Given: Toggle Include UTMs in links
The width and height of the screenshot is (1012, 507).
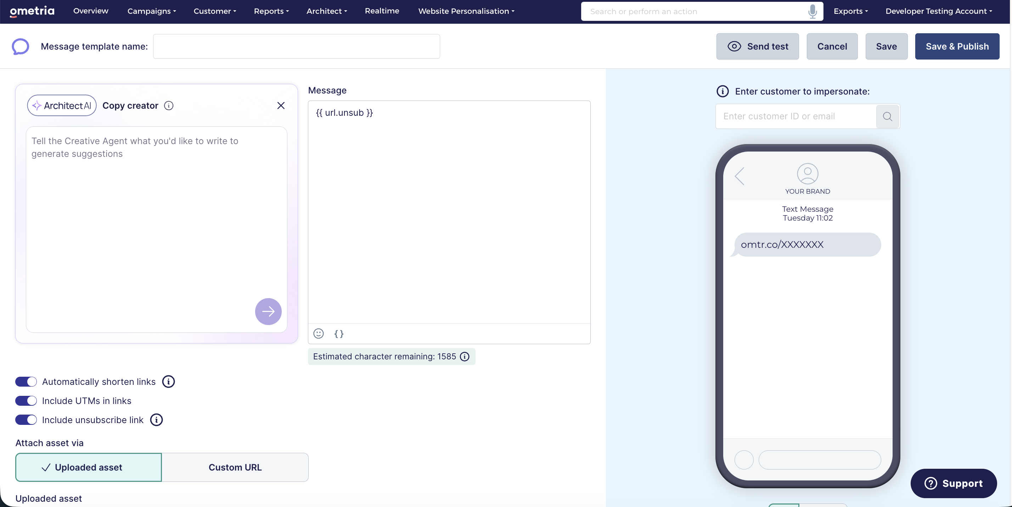Looking at the screenshot, I should (26, 401).
